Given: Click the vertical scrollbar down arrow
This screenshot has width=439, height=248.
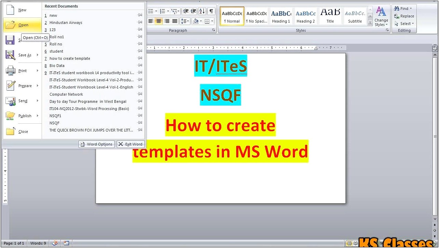Looking at the screenshot, I should pos(435,219).
